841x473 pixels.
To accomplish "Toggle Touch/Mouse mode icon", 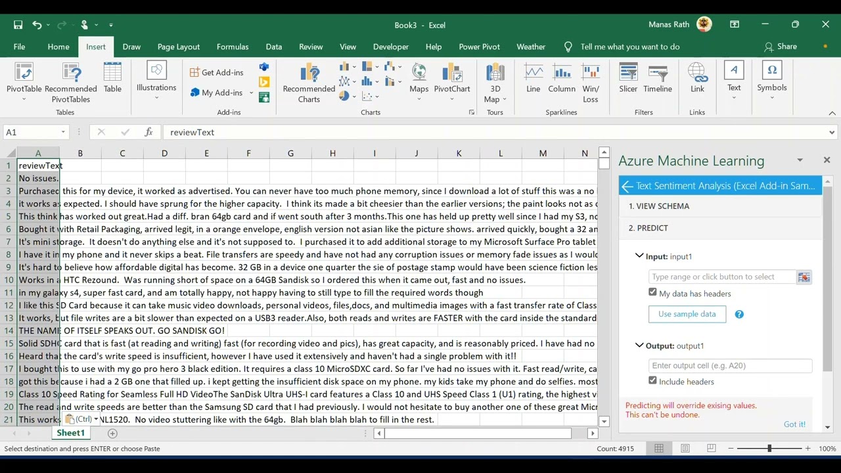I will [x=84, y=25].
